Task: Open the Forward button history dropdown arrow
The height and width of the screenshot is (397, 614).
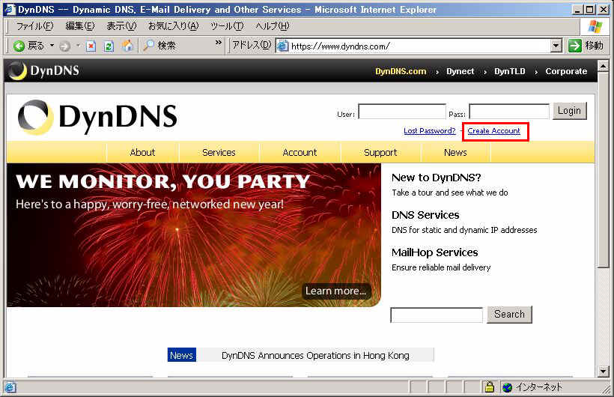Action: pos(78,46)
